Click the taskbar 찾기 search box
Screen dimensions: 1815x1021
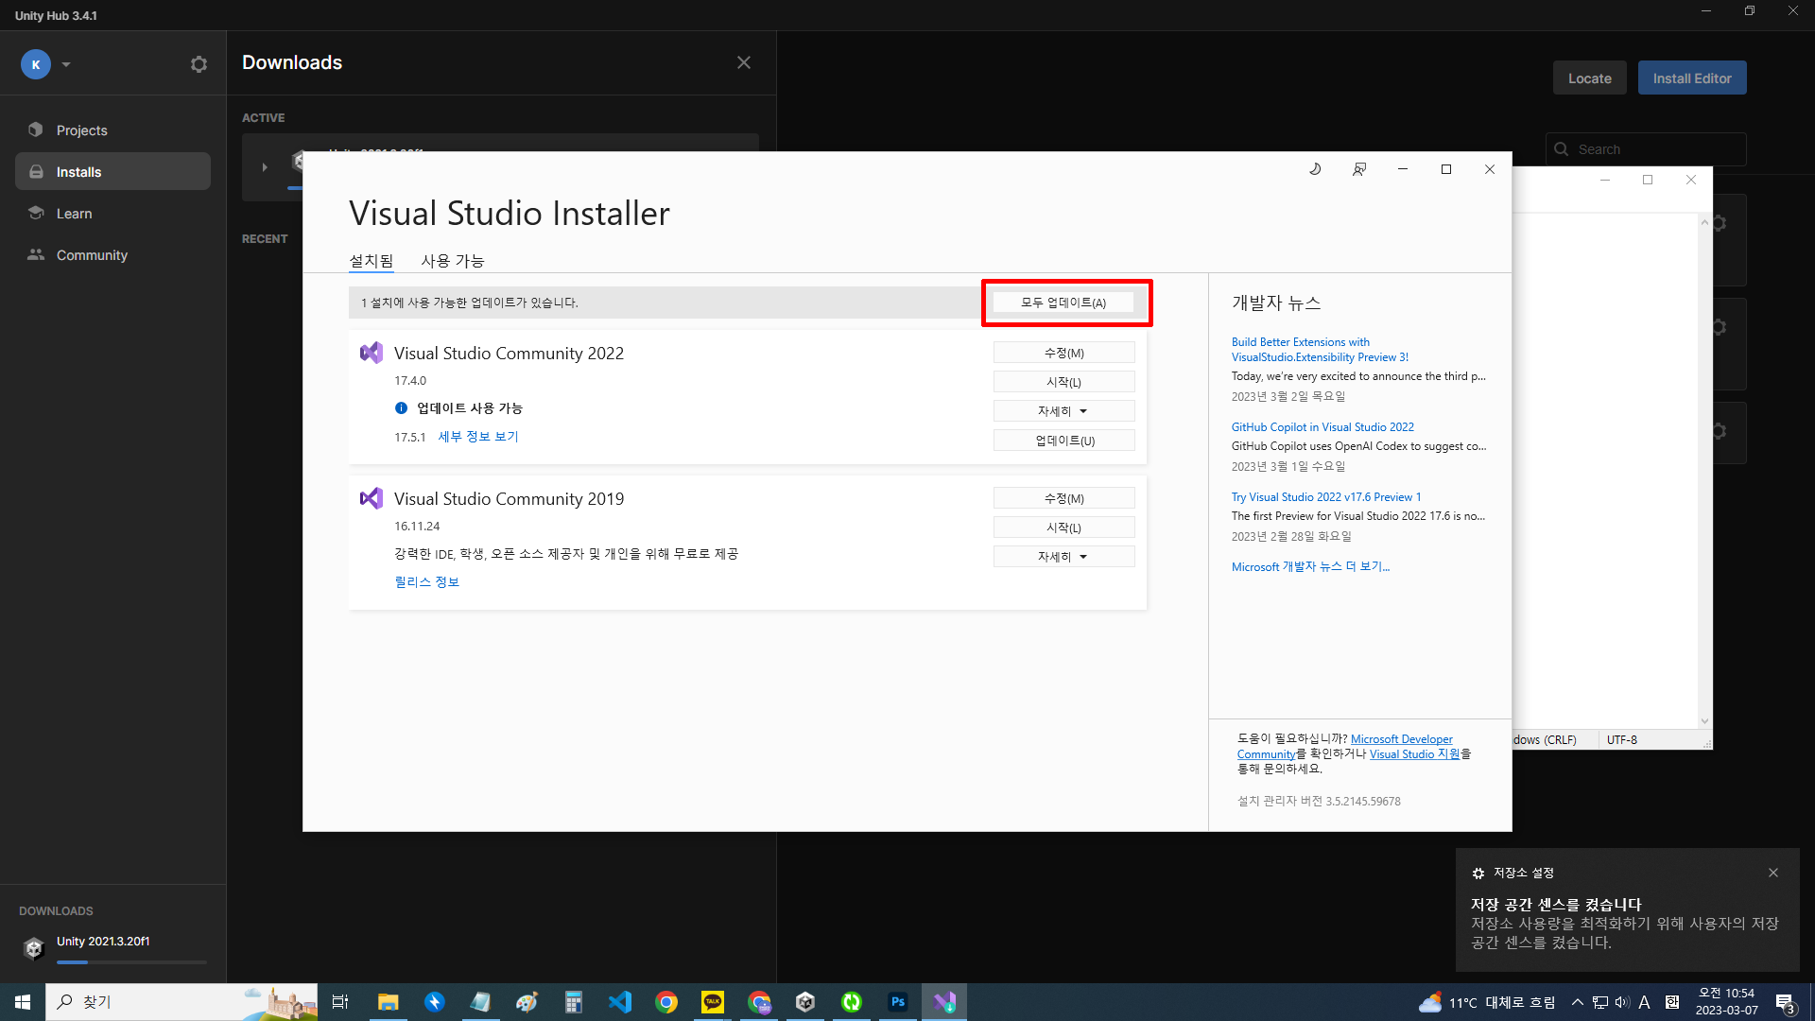(x=181, y=1002)
